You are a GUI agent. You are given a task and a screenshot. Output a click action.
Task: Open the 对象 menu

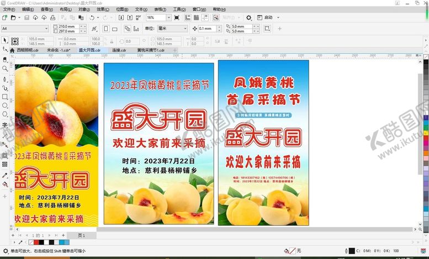84,9
